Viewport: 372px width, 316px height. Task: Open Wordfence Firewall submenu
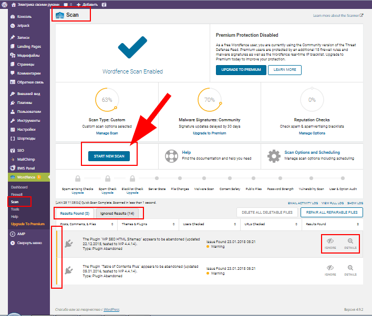(x=17, y=194)
